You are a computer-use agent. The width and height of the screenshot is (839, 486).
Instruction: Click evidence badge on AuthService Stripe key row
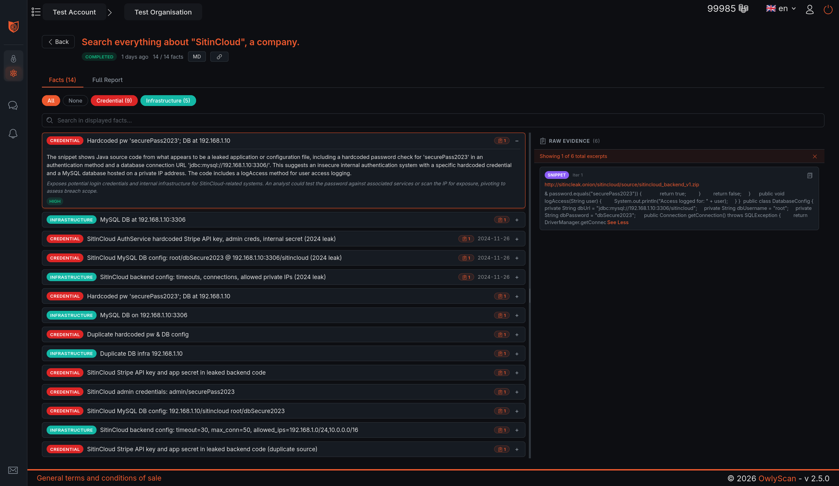(x=466, y=239)
